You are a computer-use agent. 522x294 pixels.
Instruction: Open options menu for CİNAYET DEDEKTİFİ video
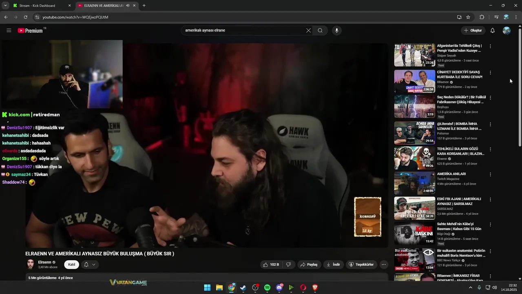point(490,73)
